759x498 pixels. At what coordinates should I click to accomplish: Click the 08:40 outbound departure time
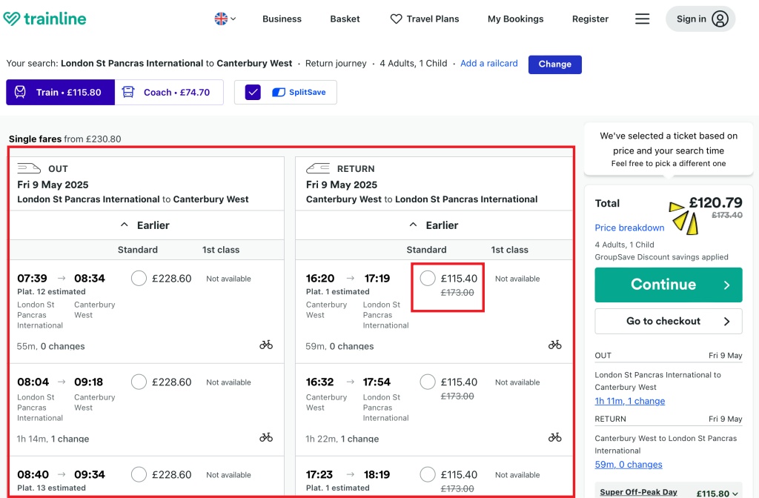click(33, 474)
